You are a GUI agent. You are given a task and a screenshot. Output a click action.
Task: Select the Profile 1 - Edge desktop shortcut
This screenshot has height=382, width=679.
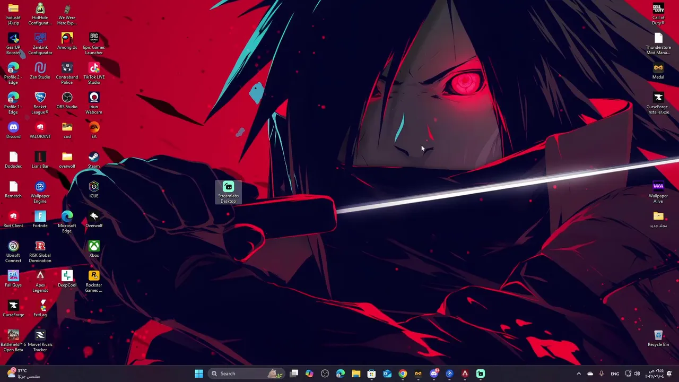click(x=13, y=103)
